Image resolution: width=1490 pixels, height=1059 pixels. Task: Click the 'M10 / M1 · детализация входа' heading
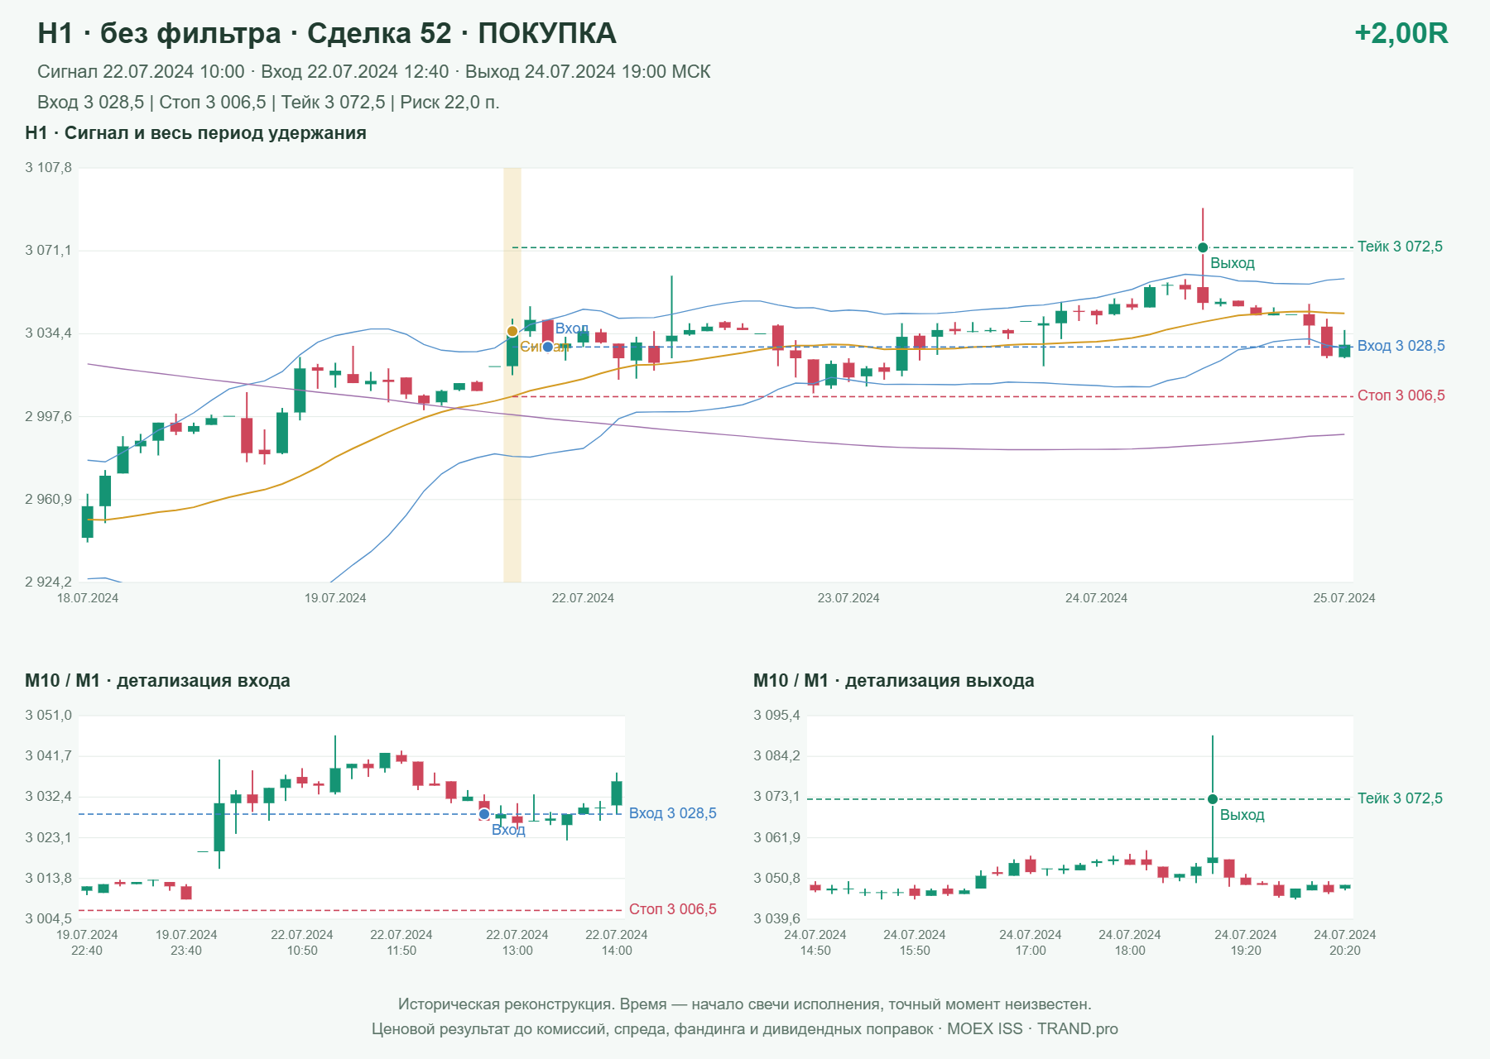(x=157, y=681)
